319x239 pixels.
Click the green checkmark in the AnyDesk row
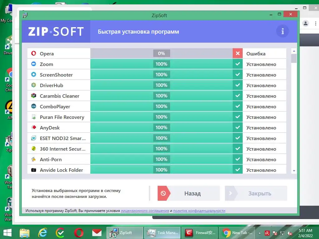238,127
